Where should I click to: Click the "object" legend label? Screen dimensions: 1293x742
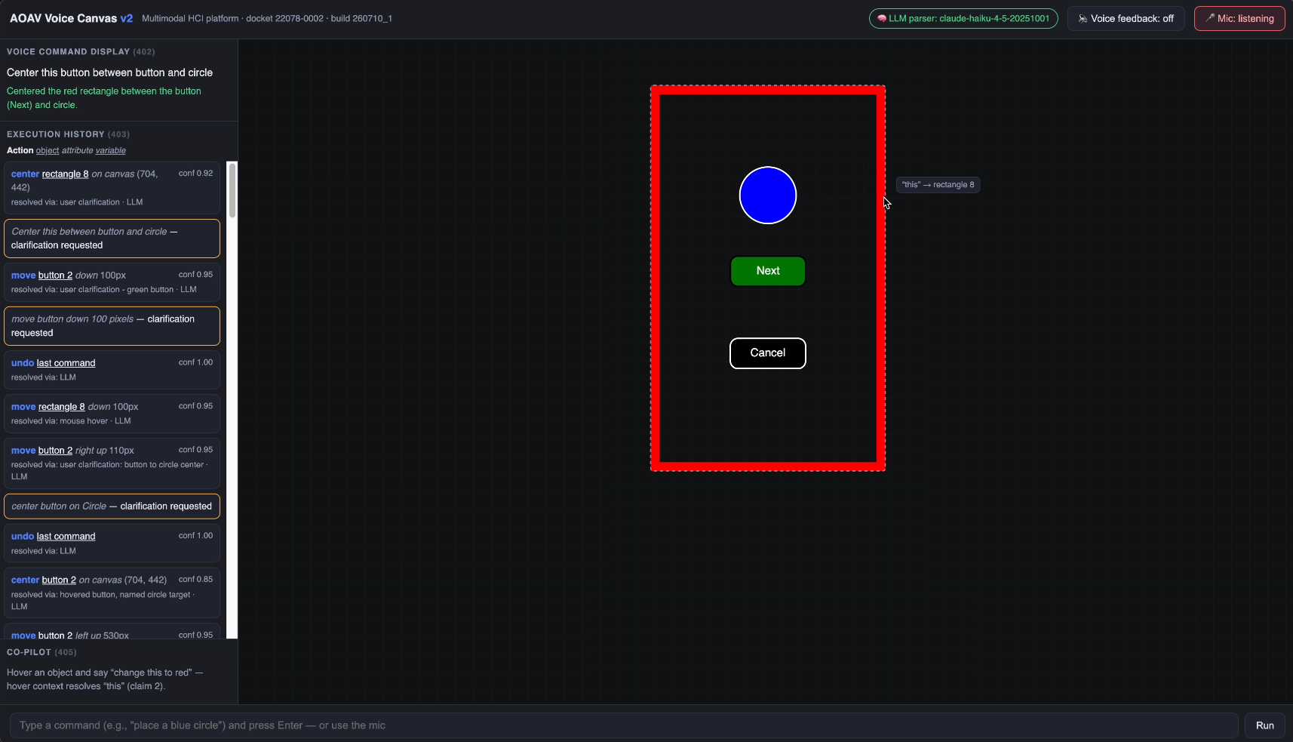pyautogui.click(x=48, y=151)
